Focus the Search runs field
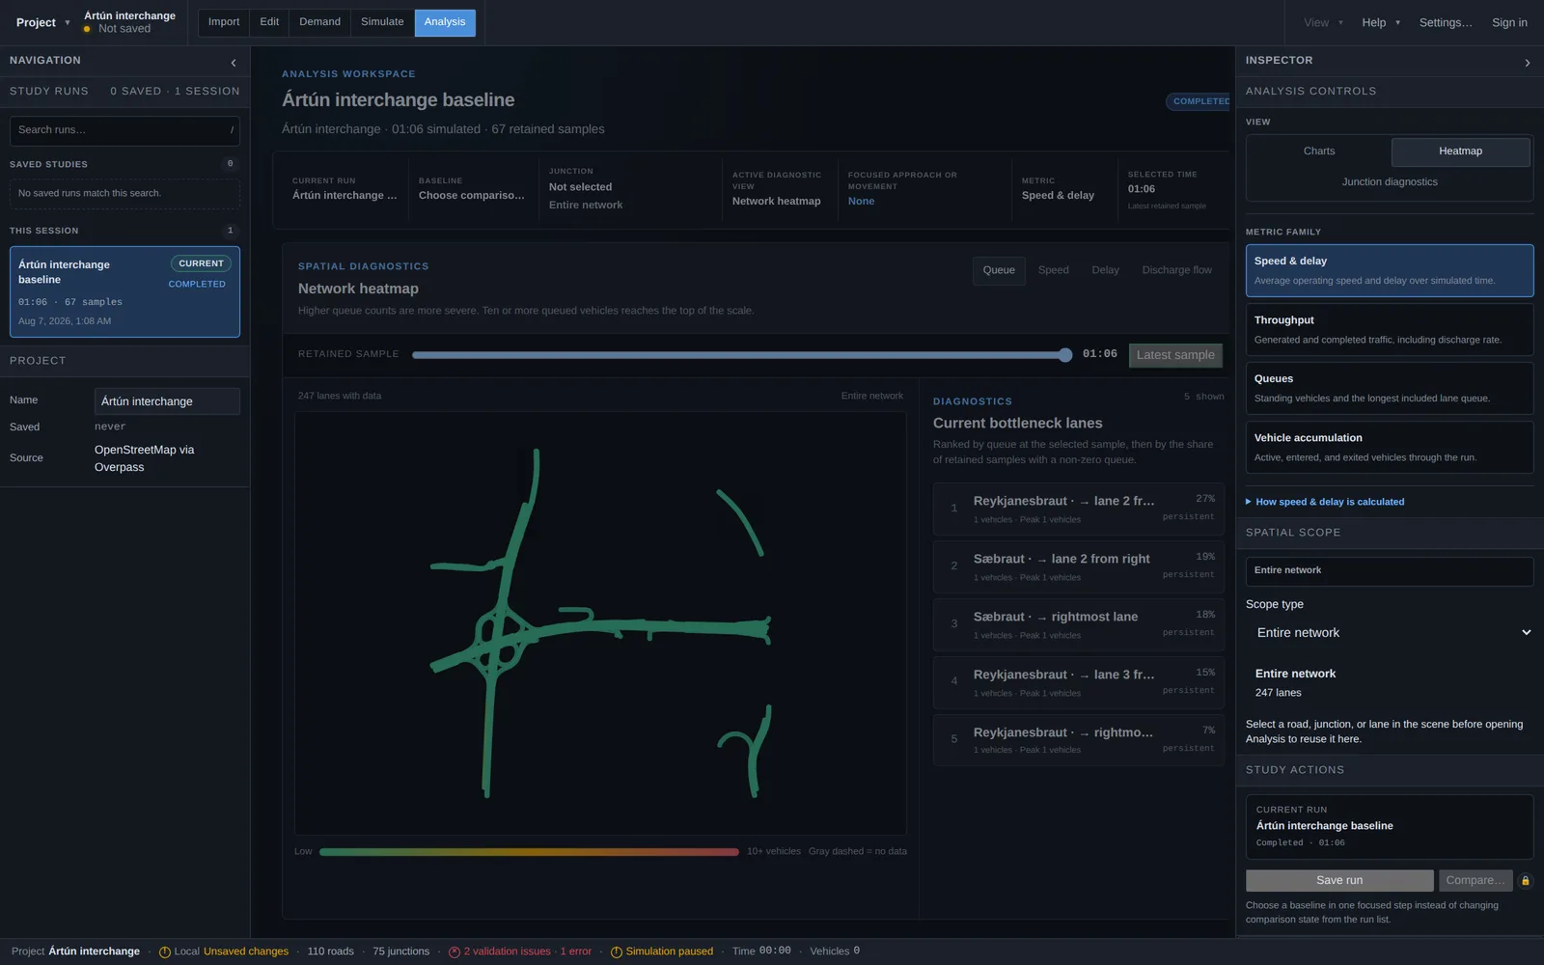The width and height of the screenshot is (1544, 965). click(x=124, y=130)
